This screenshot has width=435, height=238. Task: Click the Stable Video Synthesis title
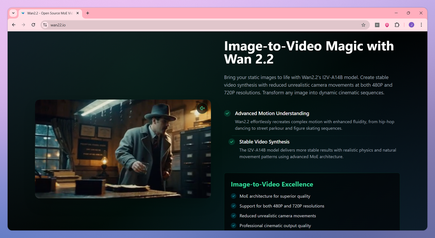(x=264, y=142)
